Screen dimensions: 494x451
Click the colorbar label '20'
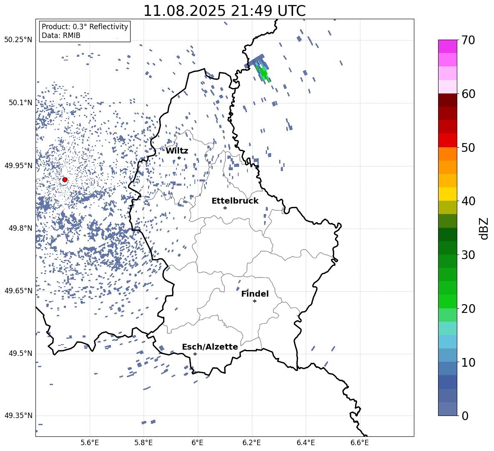click(468, 309)
